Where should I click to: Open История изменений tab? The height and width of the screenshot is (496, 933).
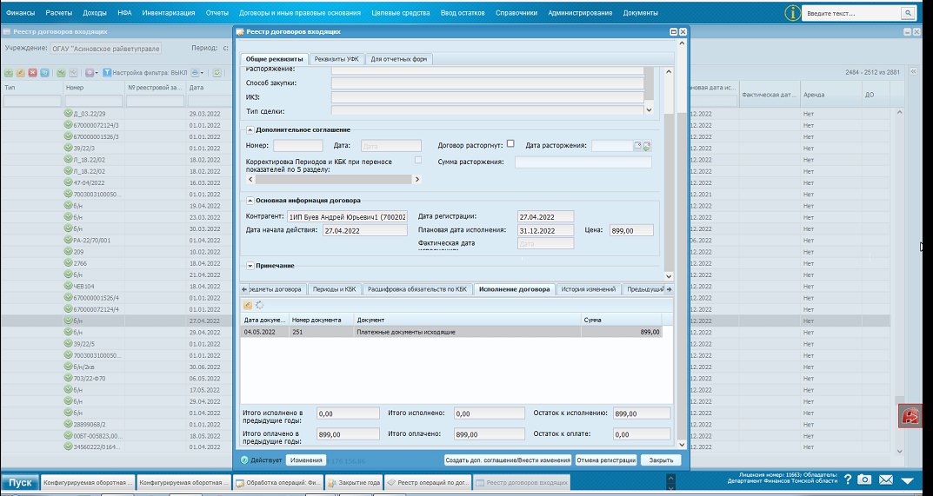588,289
